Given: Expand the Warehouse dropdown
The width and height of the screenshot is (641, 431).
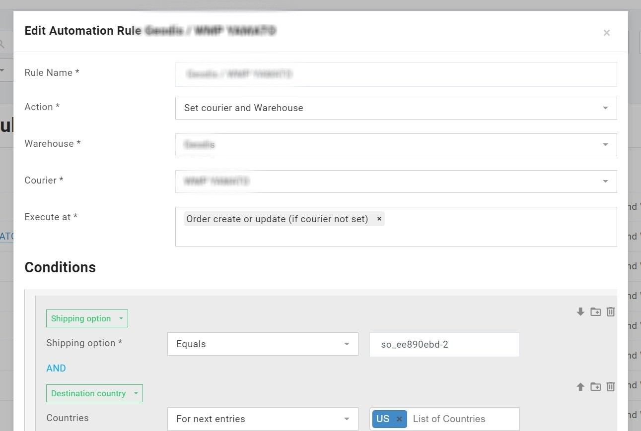Looking at the screenshot, I should pos(396,145).
